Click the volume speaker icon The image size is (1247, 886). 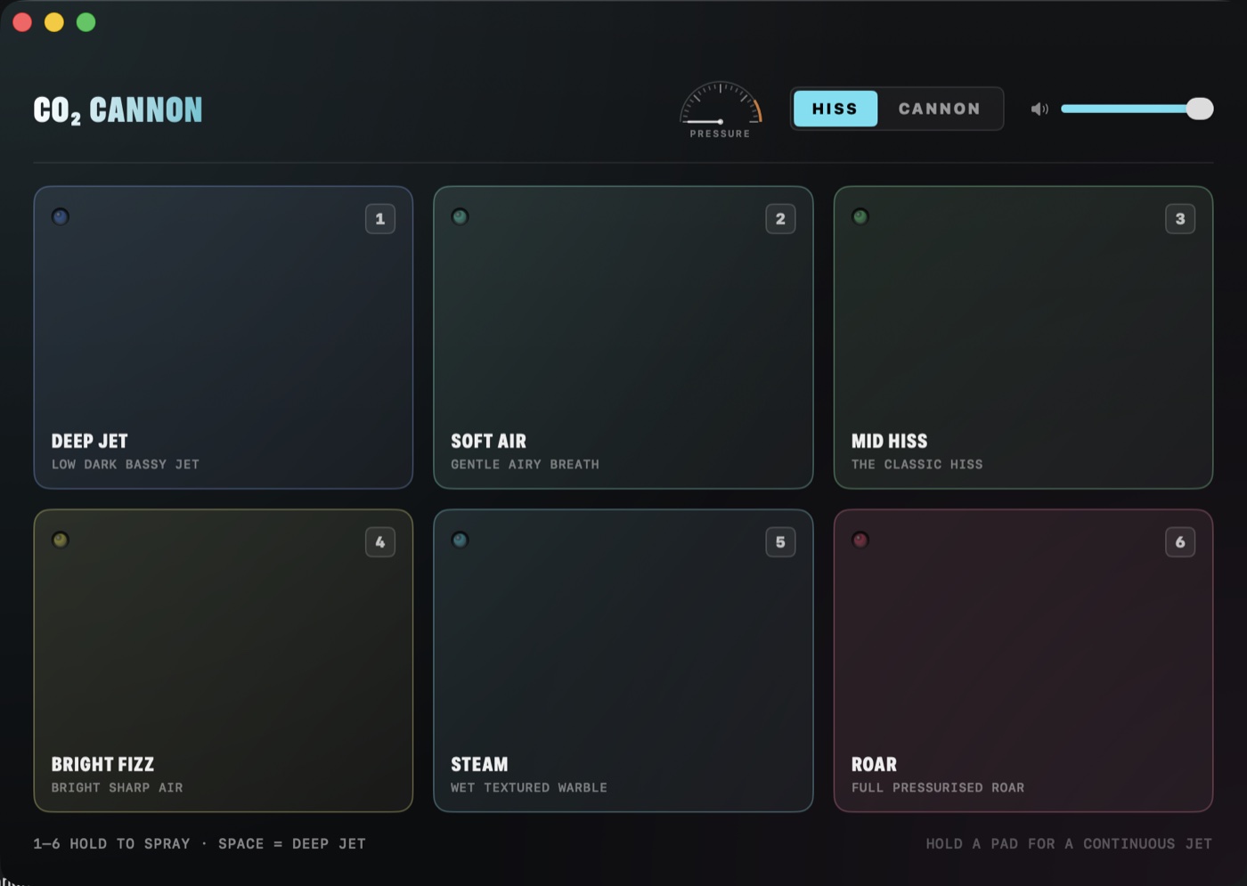(x=1039, y=109)
